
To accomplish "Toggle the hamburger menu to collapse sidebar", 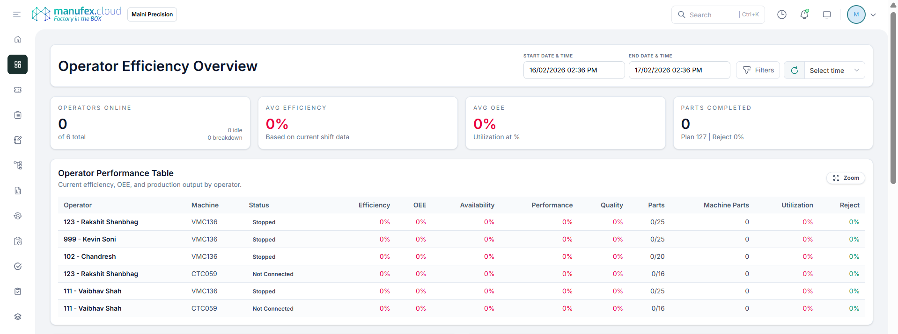I will click(17, 14).
